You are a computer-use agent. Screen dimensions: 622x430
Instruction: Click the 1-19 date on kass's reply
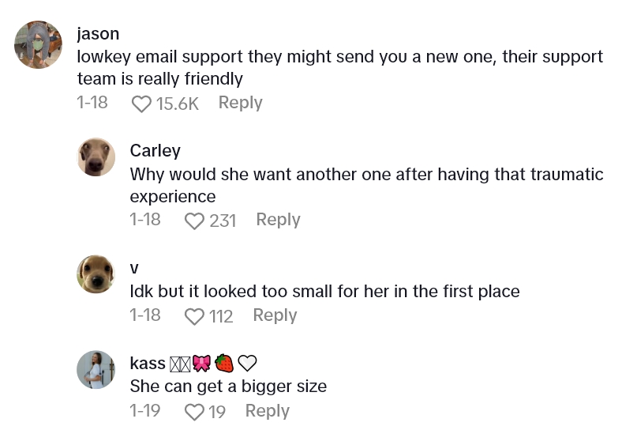click(x=145, y=411)
